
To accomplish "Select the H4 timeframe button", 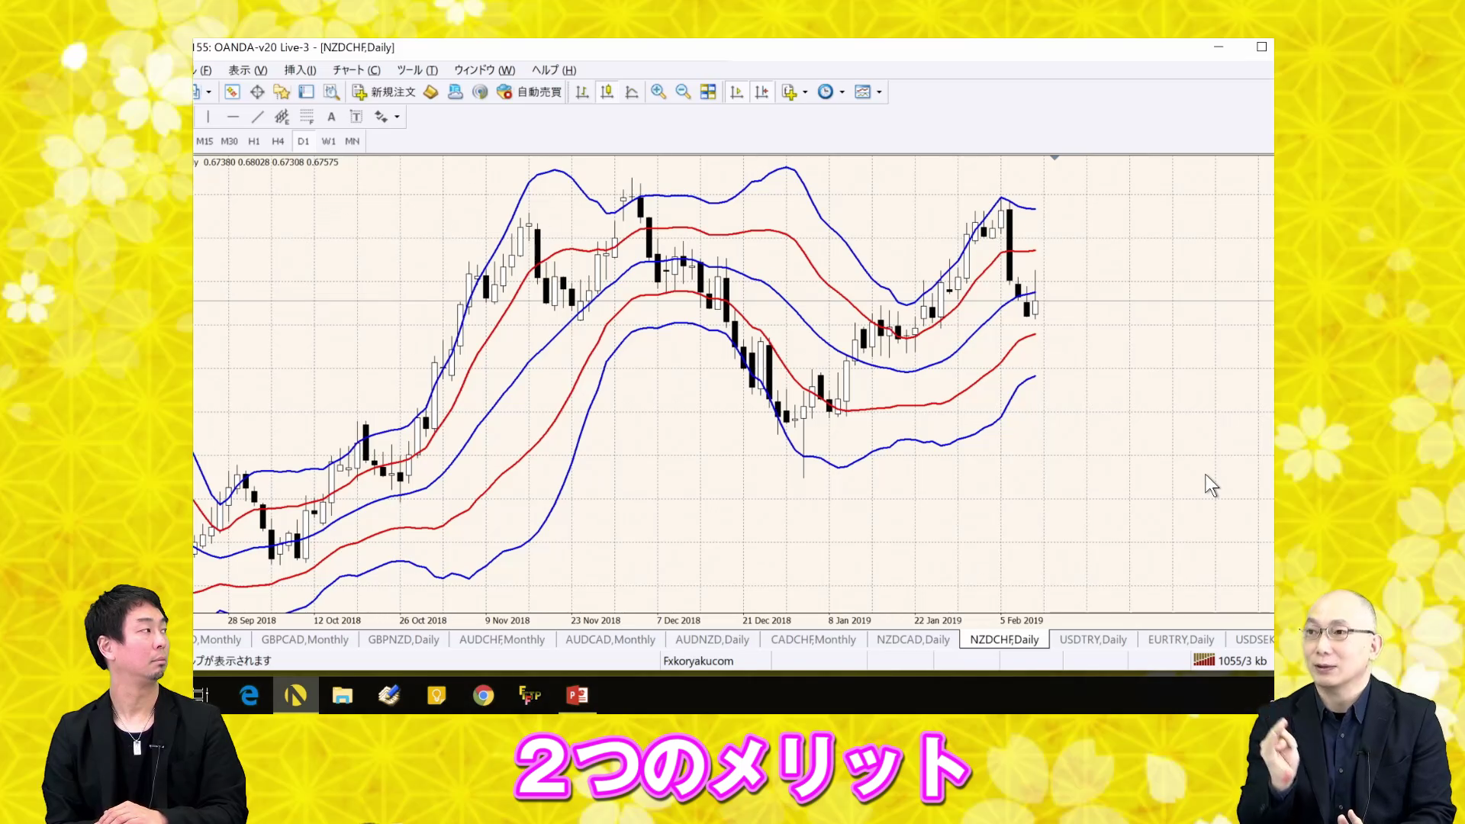I will click(x=278, y=141).
